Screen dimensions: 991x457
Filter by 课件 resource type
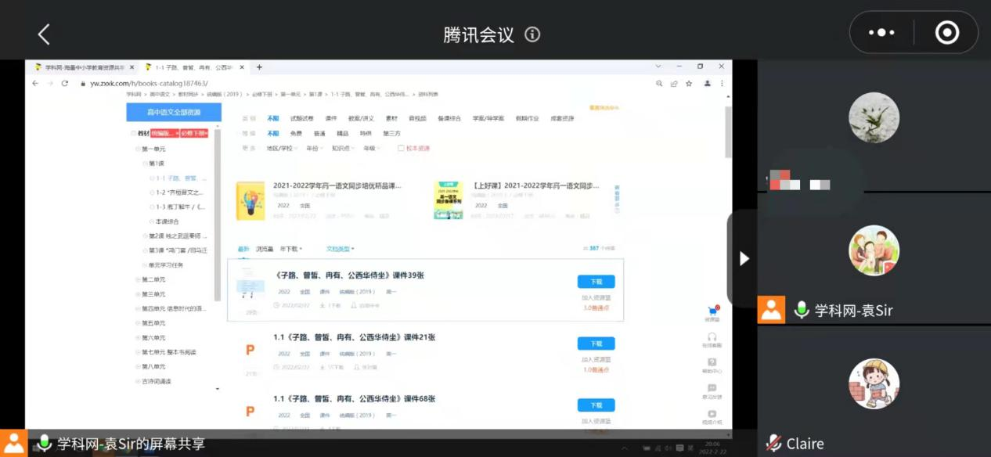pyautogui.click(x=331, y=119)
